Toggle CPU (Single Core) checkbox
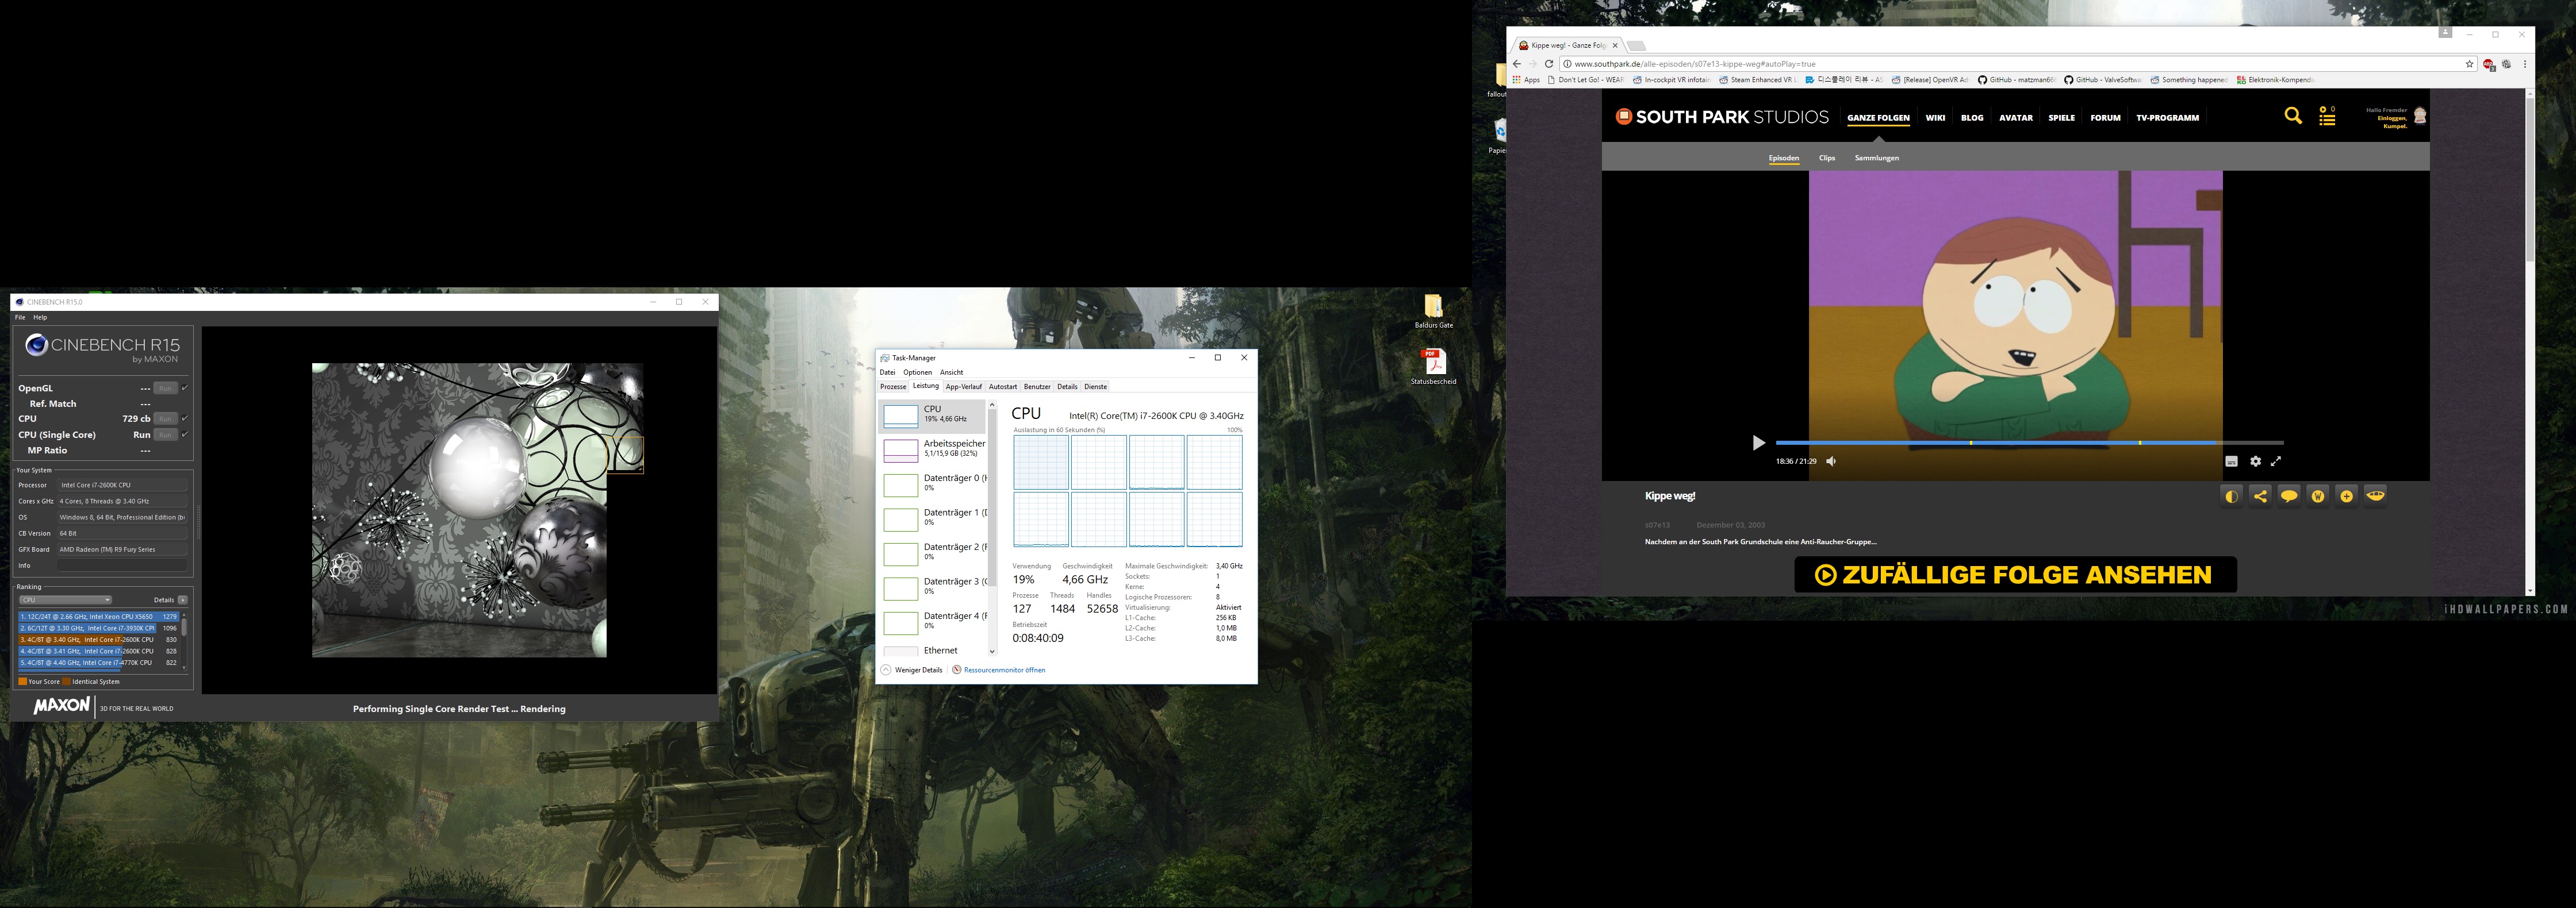The width and height of the screenshot is (2576, 908). click(x=185, y=435)
